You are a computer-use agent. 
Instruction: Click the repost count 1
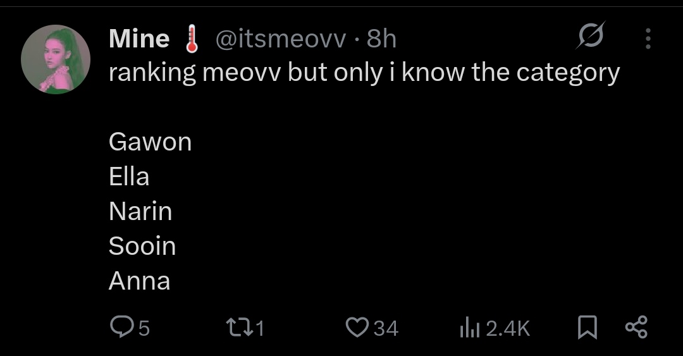259,328
